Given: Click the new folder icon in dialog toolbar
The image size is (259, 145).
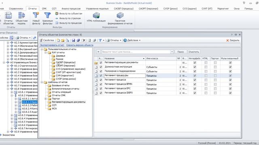Looking at the screenshot, I should (x=63, y=40).
